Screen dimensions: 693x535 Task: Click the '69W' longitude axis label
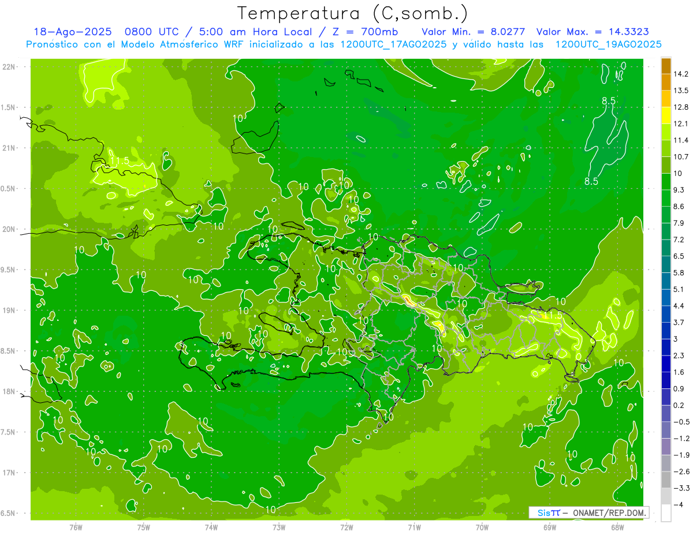click(x=549, y=527)
